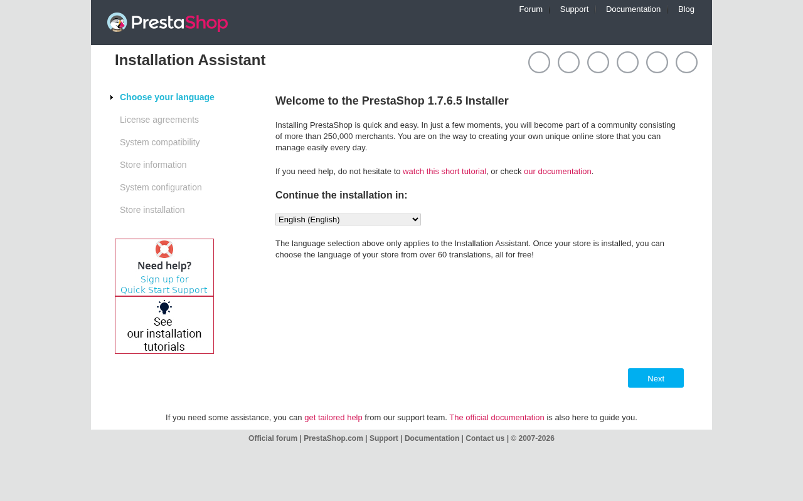Click the first installation step circle
Image resolution: width=803 pixels, height=501 pixels.
539,63
